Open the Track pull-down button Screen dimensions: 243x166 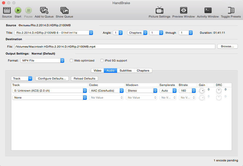click(22, 78)
